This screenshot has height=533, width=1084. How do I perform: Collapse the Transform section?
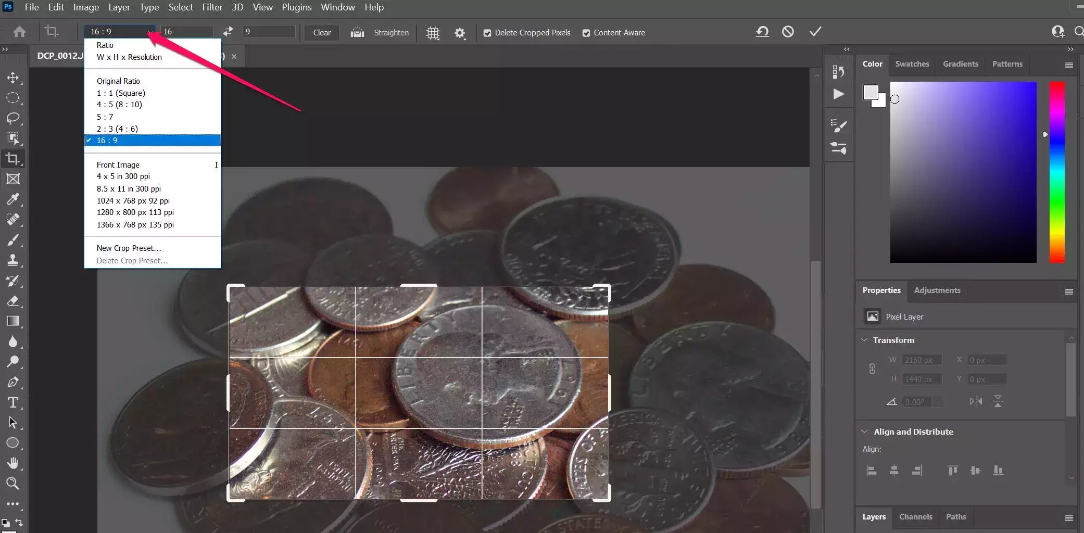864,340
